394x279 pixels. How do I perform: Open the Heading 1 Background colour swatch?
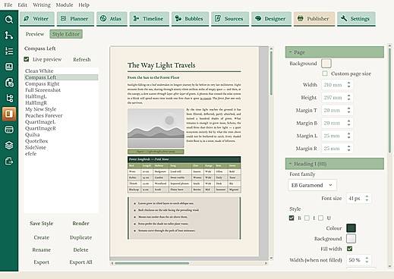351,239
